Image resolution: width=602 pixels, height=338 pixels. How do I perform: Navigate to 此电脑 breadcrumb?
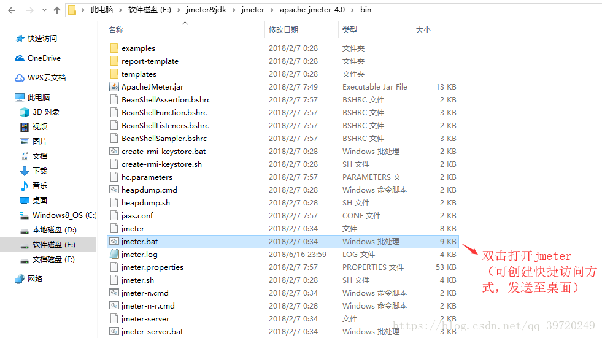102,10
